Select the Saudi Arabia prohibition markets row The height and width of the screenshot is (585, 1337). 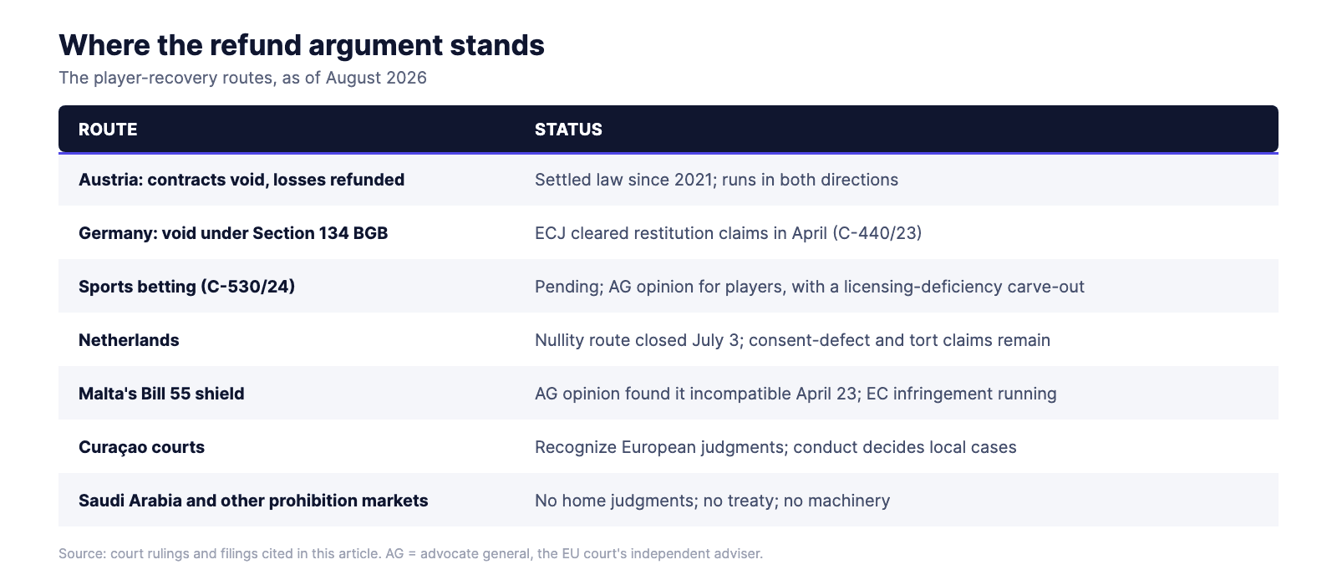click(668, 500)
